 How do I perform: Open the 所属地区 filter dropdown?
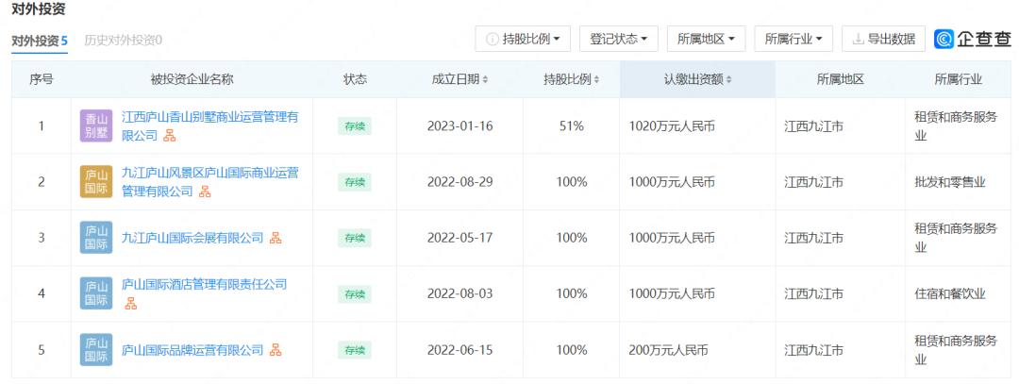[x=707, y=39]
